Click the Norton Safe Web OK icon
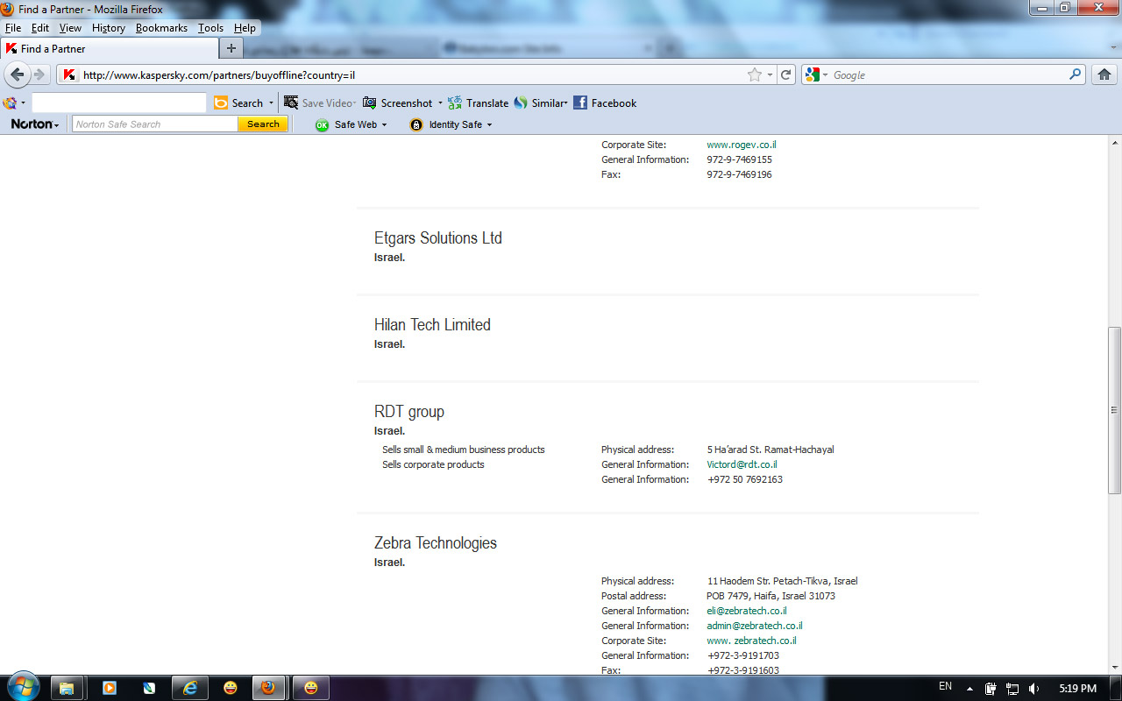Viewport: 1122px width, 701px height. (322, 124)
